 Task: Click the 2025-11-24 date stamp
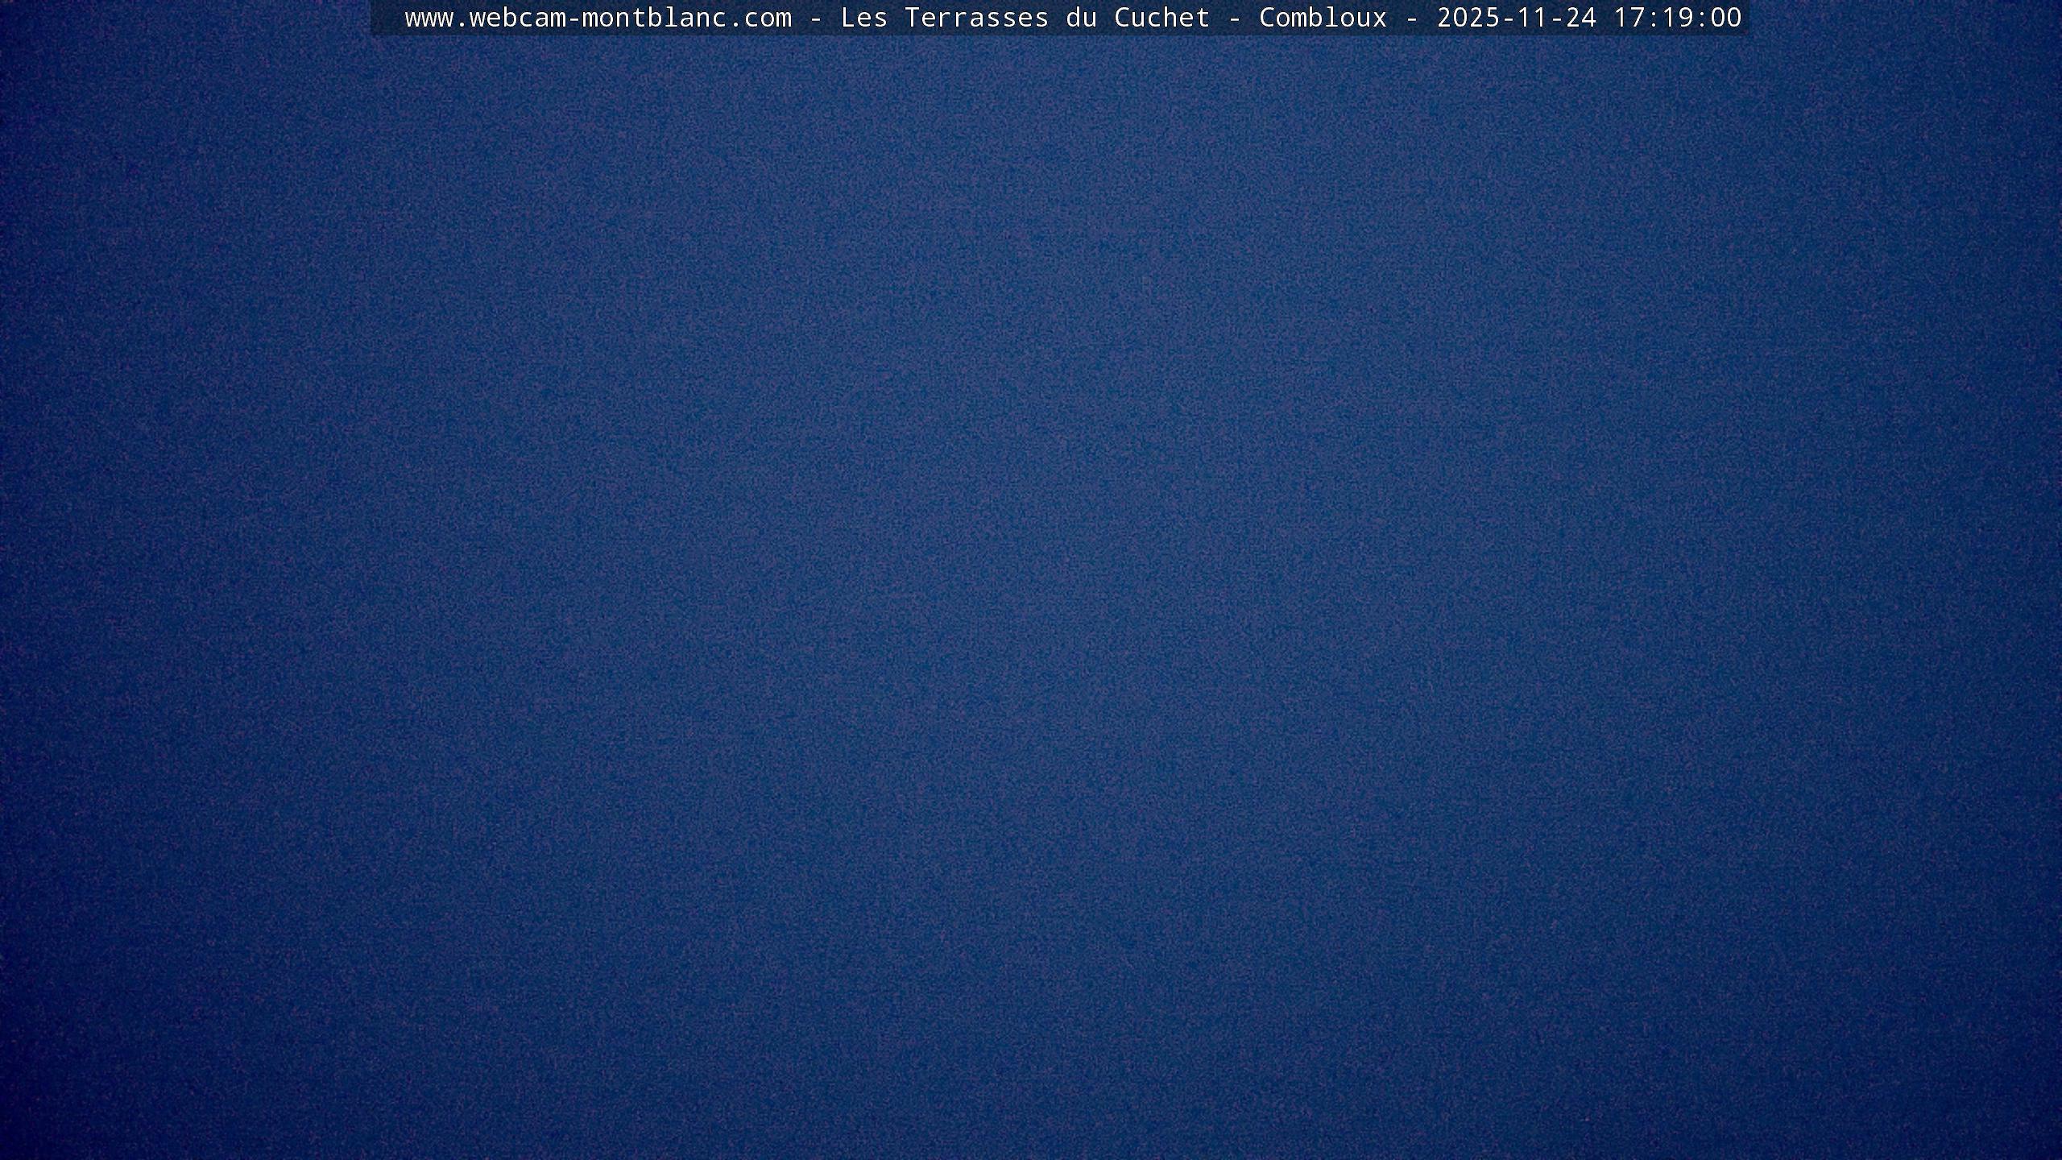click(x=1516, y=18)
